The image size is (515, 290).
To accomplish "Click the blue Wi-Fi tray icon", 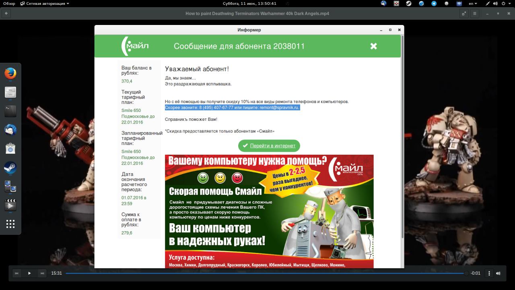I will click(x=459, y=4).
